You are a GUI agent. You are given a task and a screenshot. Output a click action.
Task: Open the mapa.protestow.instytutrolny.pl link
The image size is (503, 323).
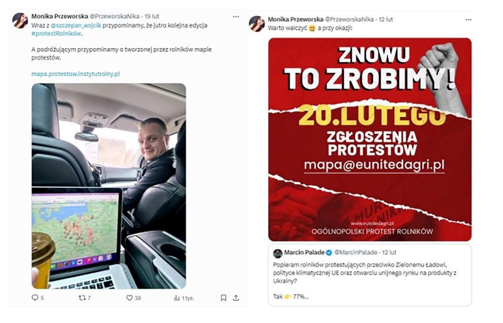pyautogui.click(x=75, y=74)
